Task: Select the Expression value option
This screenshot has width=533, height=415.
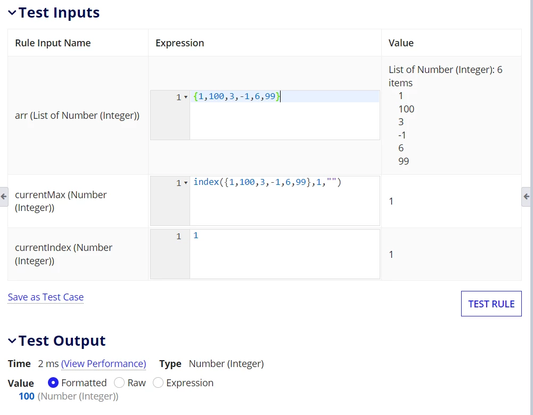Action: click(x=158, y=383)
